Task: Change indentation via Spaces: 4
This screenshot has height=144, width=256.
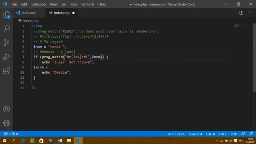Action: (x=195, y=134)
